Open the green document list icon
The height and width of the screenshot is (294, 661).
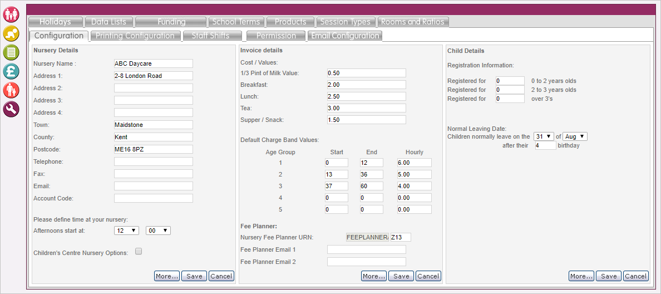point(11,52)
